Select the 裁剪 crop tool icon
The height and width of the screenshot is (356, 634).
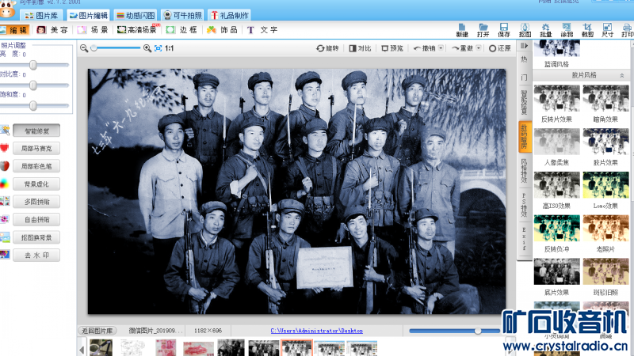pos(587,30)
